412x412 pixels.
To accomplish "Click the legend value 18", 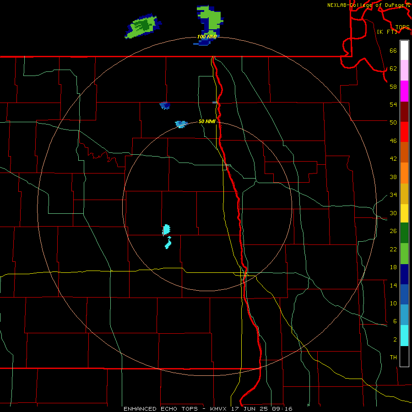I will click(393, 267).
